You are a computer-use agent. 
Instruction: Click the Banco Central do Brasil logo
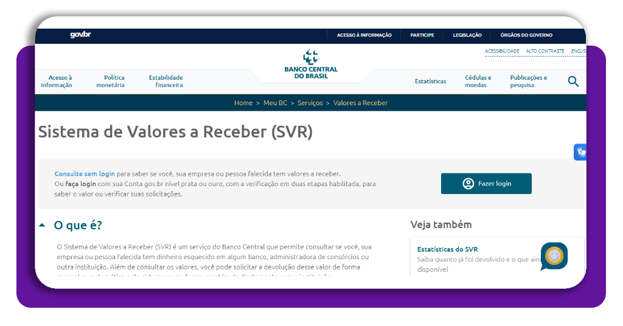311,64
